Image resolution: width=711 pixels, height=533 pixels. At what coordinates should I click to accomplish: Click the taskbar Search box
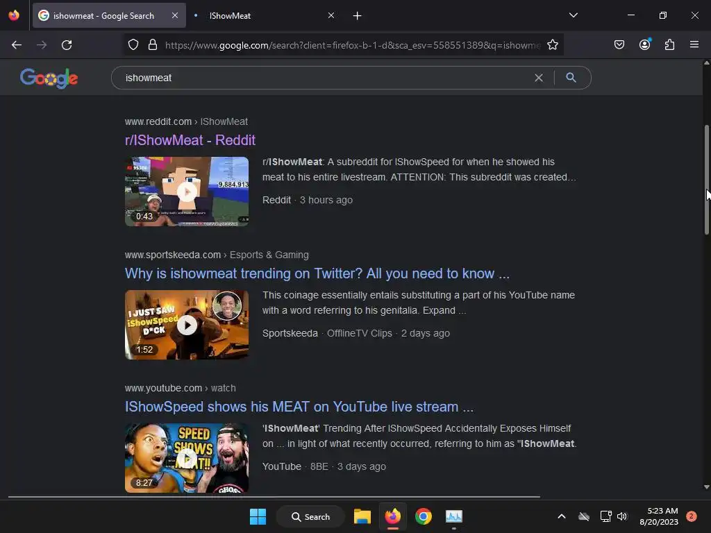coord(310,516)
